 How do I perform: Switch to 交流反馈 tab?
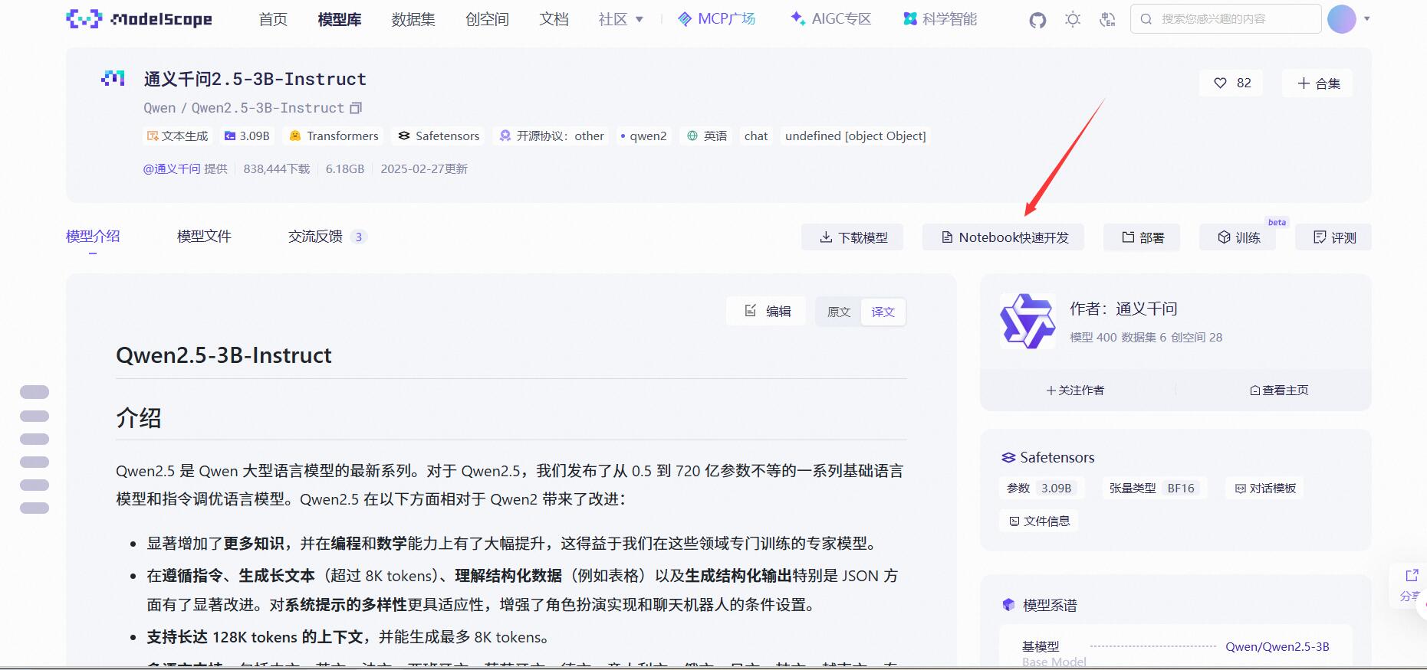pos(327,237)
